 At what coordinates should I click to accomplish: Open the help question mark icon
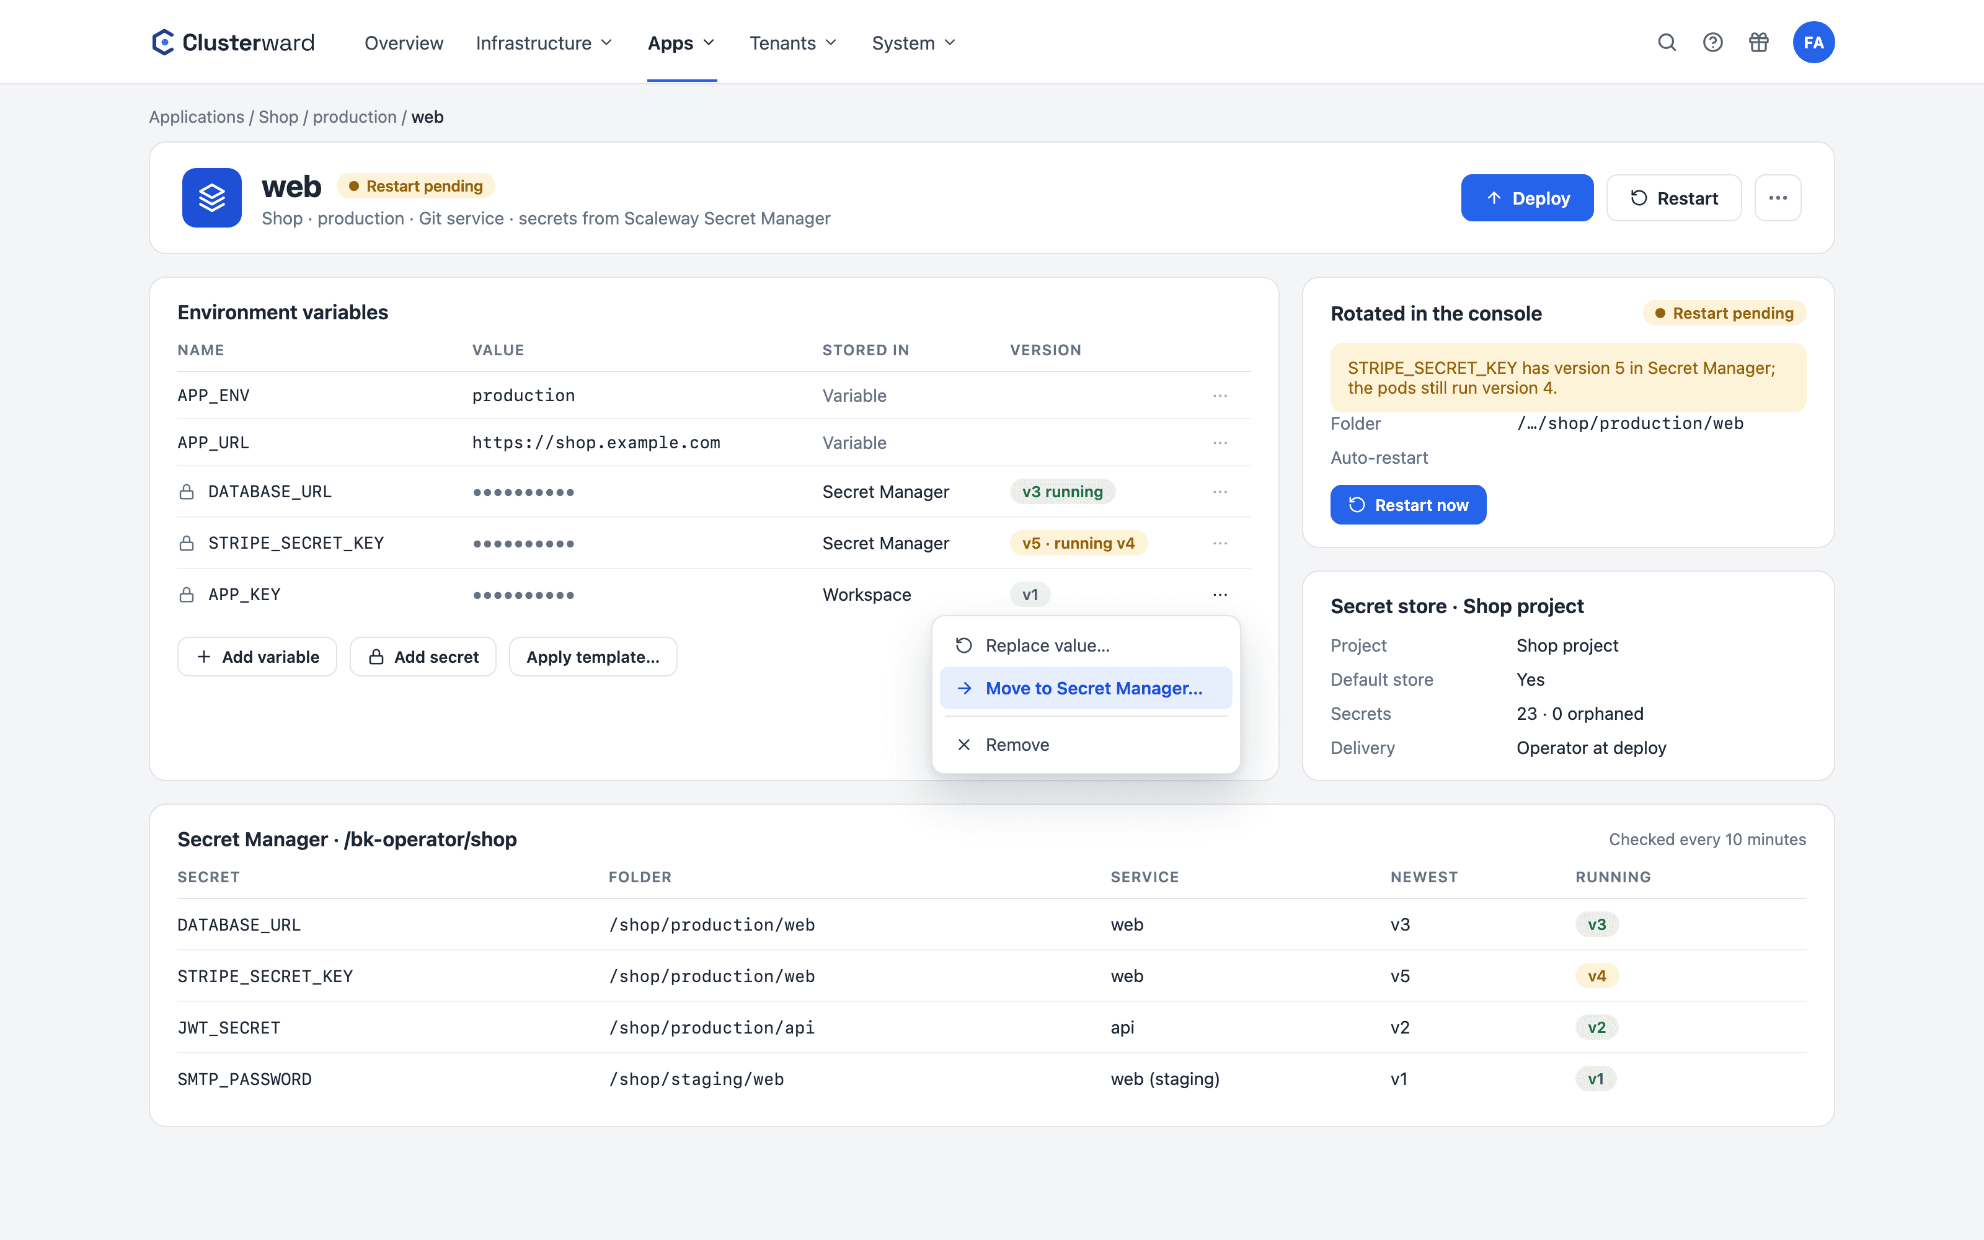tap(1712, 43)
